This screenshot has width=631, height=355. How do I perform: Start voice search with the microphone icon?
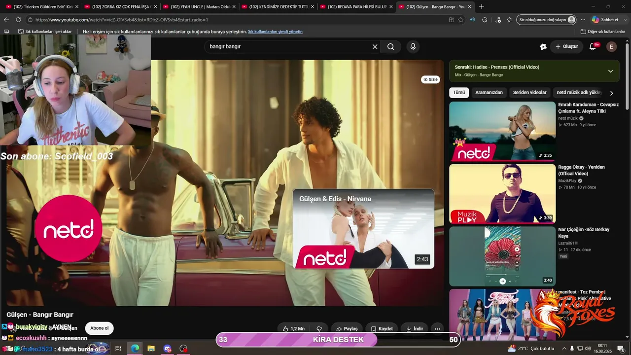pos(413,46)
